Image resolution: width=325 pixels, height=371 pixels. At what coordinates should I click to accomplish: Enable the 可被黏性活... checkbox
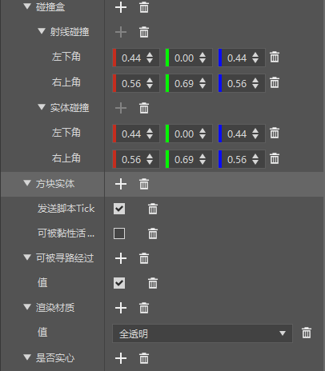(119, 233)
